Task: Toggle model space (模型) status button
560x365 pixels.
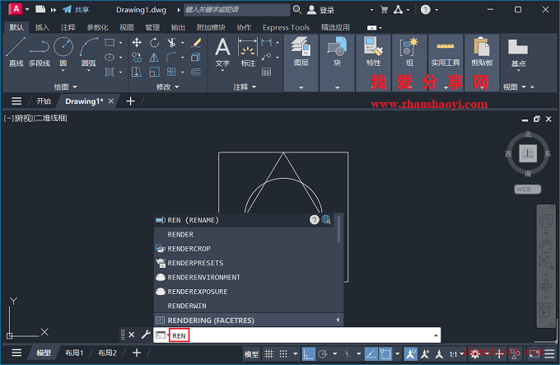Action: [251, 354]
